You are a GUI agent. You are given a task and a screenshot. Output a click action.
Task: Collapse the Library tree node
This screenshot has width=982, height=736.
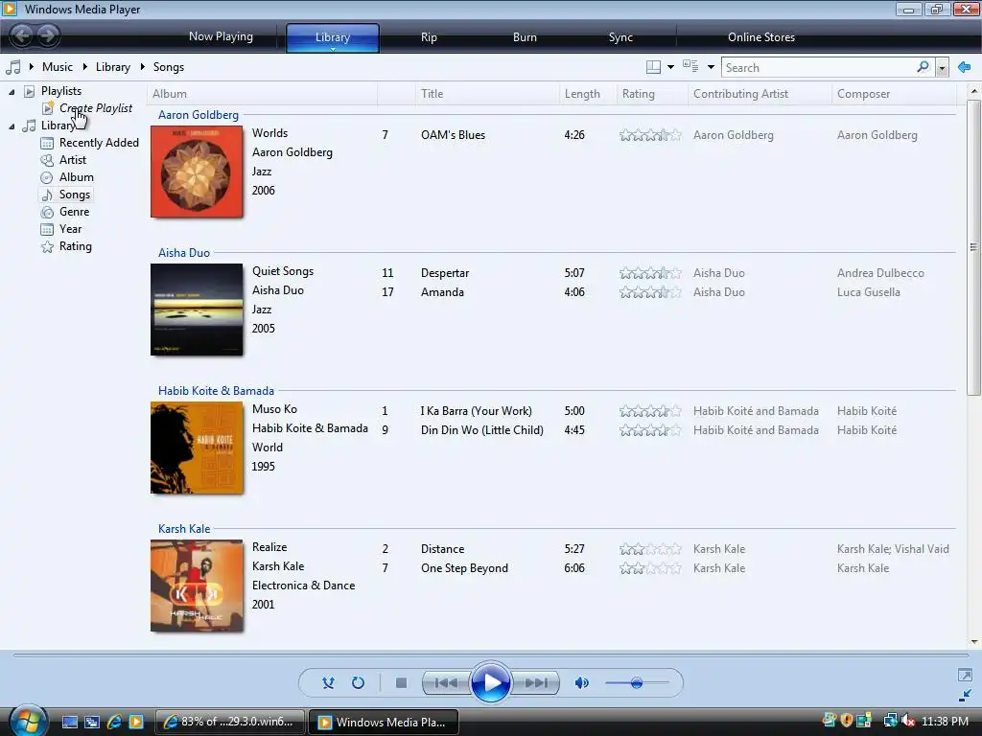point(12,126)
